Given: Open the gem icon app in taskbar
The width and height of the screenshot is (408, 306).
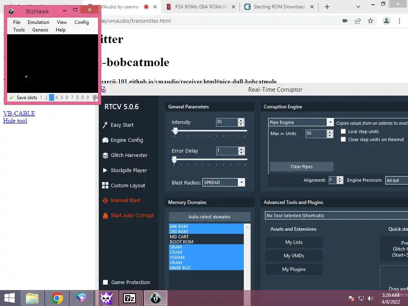Looking at the screenshot, I should [81, 298].
